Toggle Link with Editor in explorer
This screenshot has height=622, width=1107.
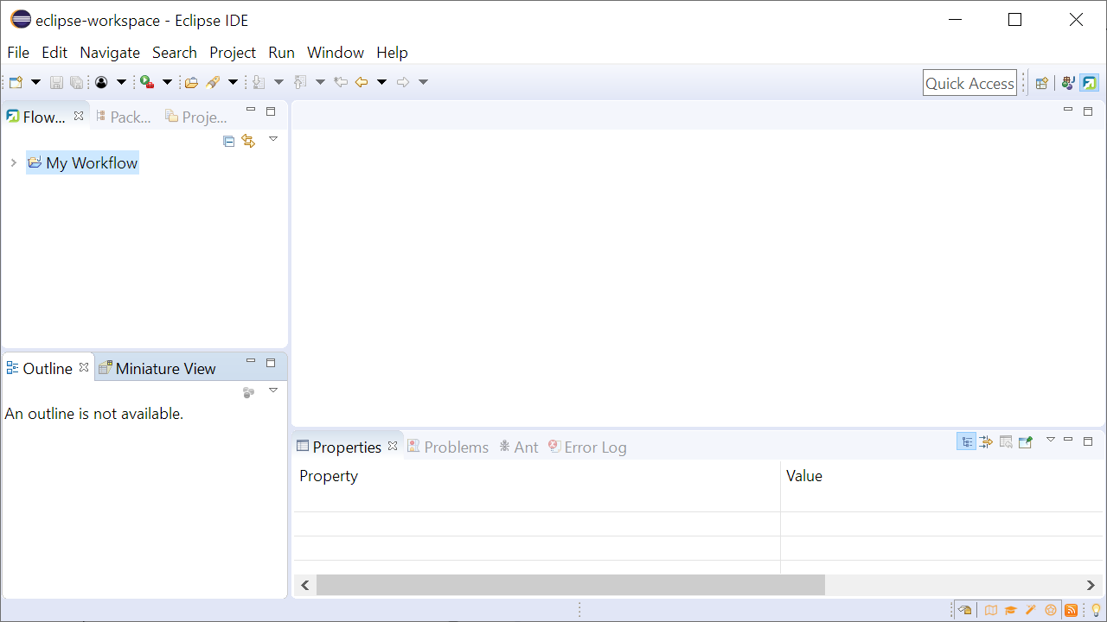tap(249, 141)
